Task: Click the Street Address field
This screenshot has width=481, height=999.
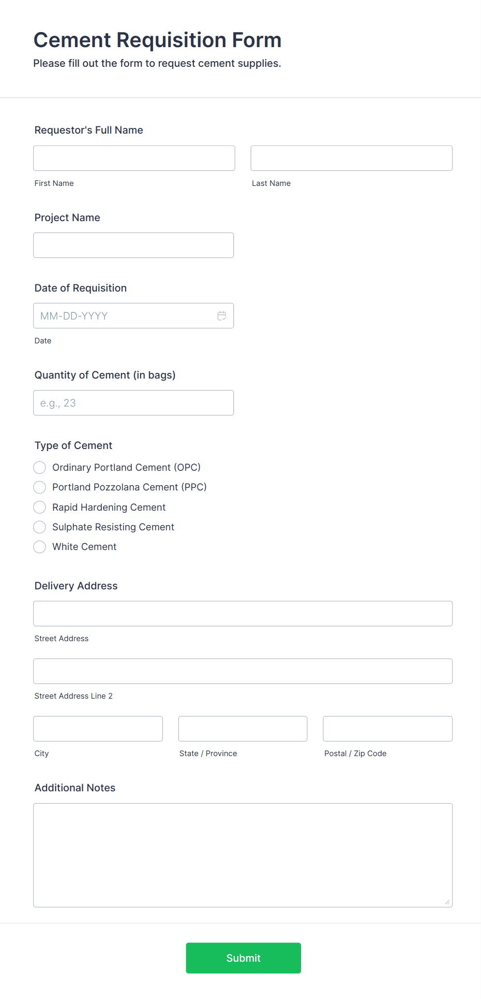Action: 243,614
